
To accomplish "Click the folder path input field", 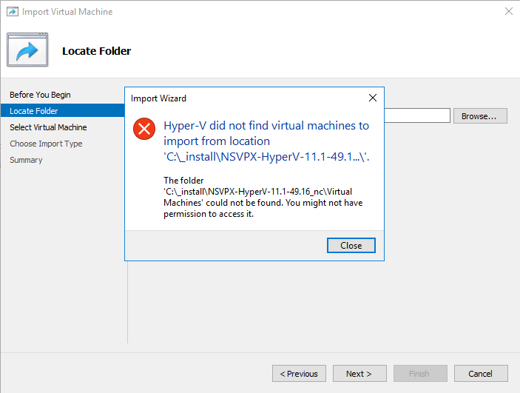I will [x=417, y=115].
